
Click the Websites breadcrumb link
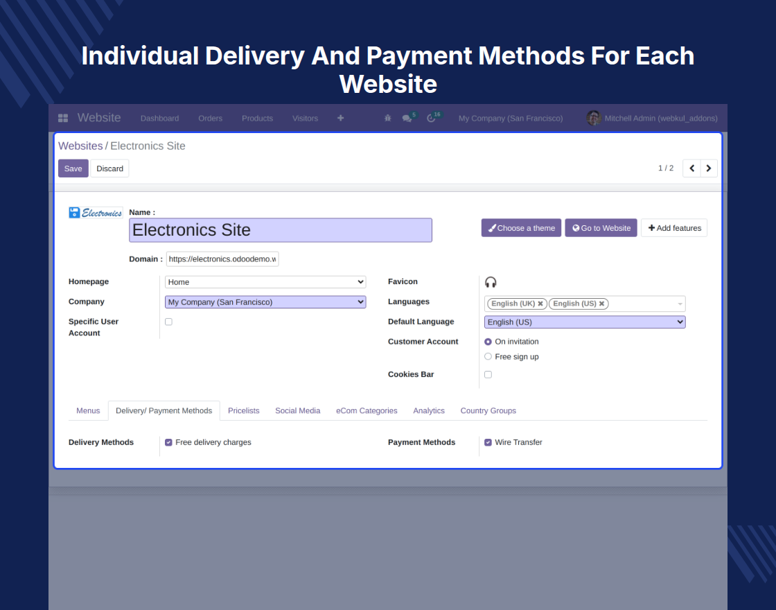point(80,146)
